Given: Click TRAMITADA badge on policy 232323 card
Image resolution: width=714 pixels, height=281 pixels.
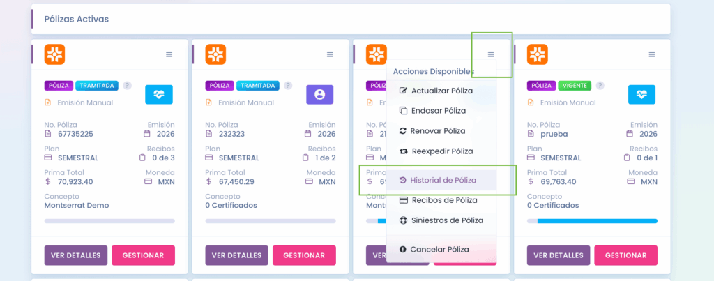Looking at the screenshot, I should coord(258,86).
